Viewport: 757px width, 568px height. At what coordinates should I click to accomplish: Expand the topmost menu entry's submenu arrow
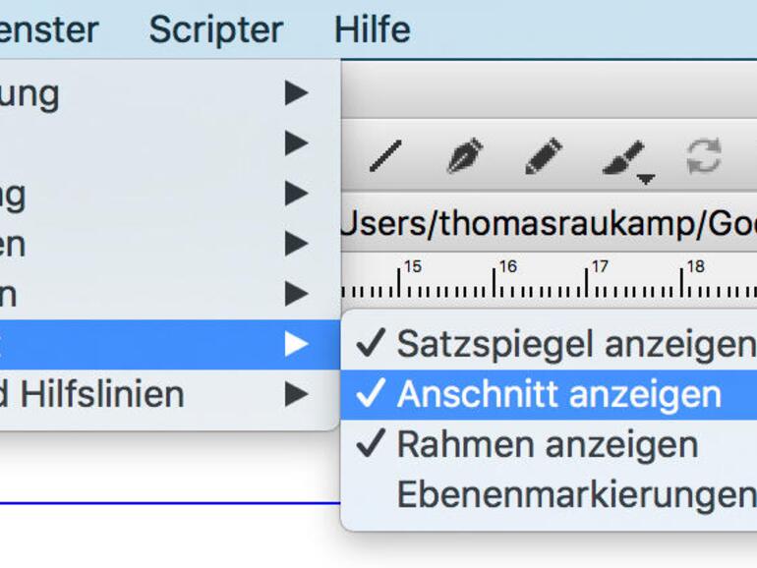click(296, 93)
